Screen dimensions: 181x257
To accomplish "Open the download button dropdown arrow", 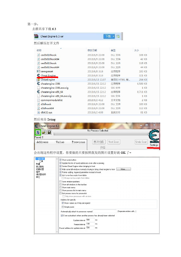I will 113,36.
